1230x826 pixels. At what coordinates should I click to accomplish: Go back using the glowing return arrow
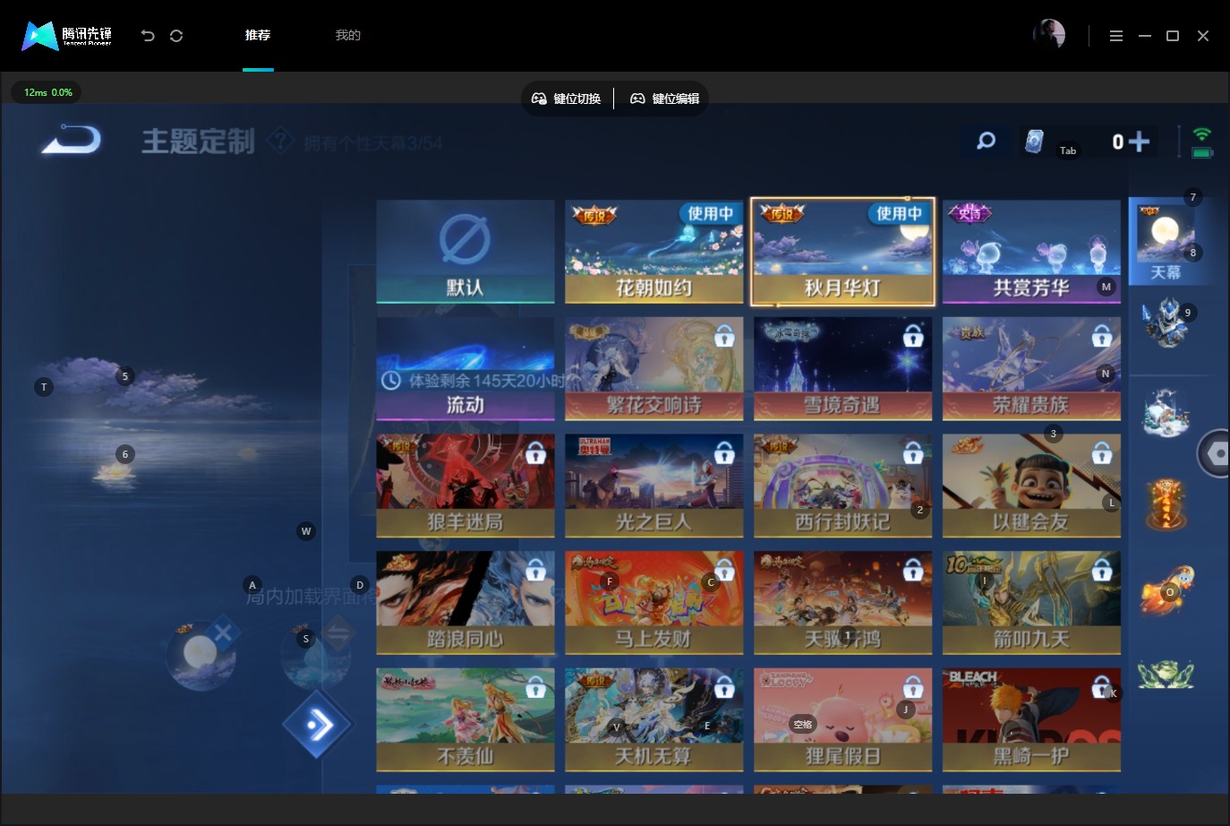(72, 140)
